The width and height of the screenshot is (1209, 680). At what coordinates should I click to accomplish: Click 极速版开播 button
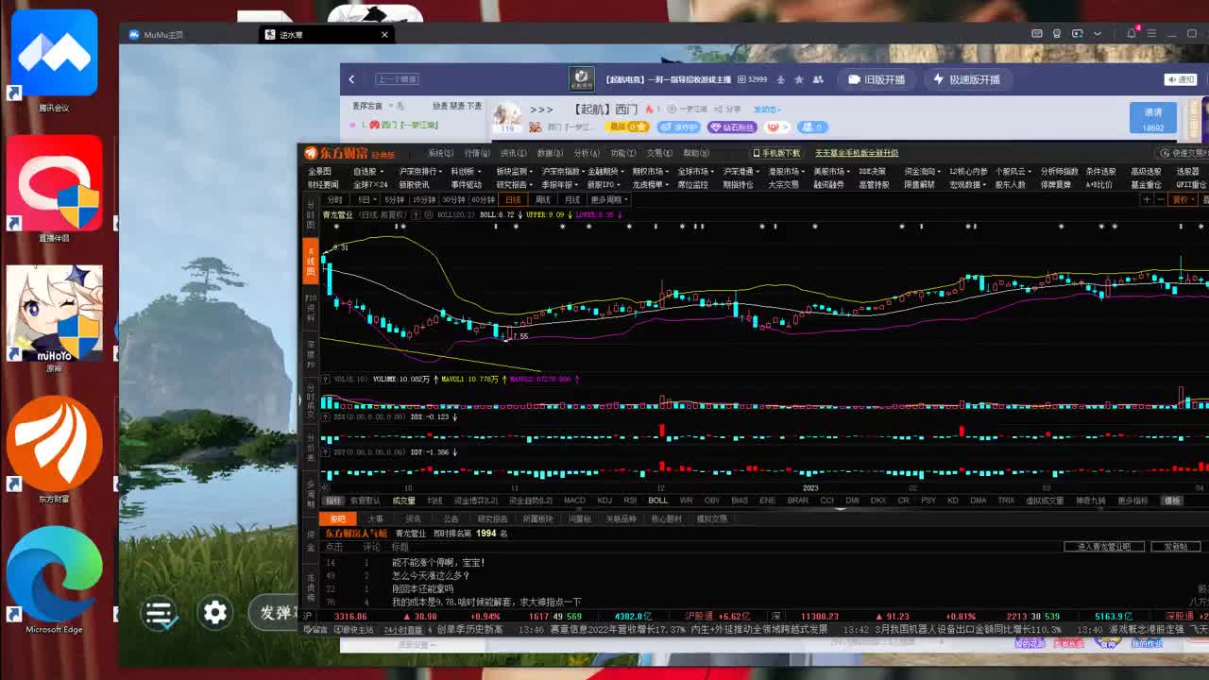pos(967,79)
